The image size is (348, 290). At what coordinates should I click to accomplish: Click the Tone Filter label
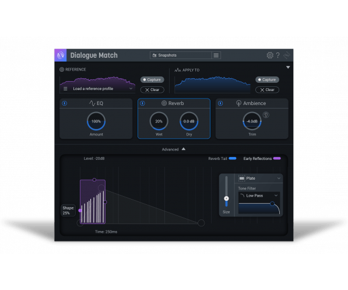247,188
